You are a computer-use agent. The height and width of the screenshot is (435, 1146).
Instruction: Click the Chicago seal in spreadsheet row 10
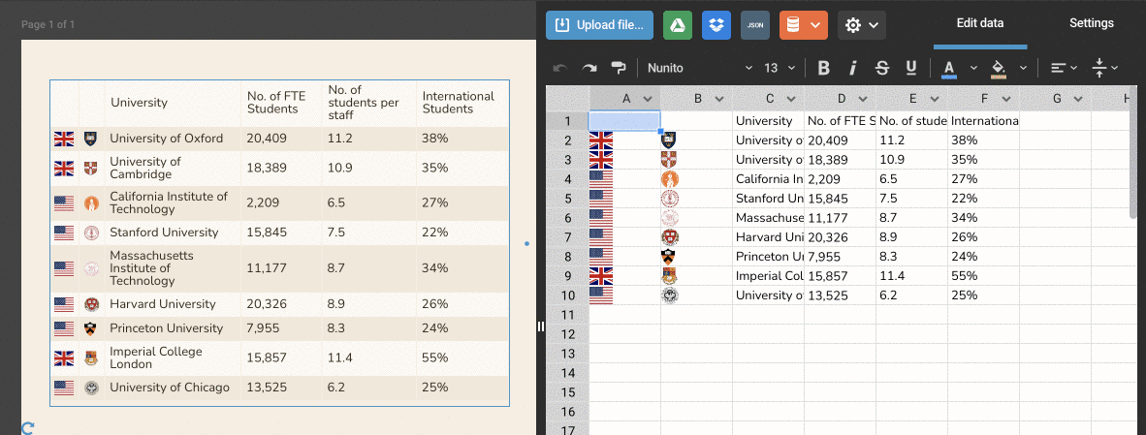pos(669,295)
